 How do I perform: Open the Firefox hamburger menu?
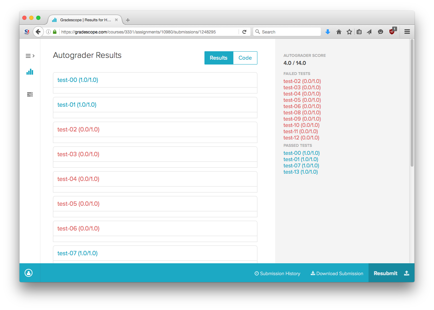(x=407, y=32)
